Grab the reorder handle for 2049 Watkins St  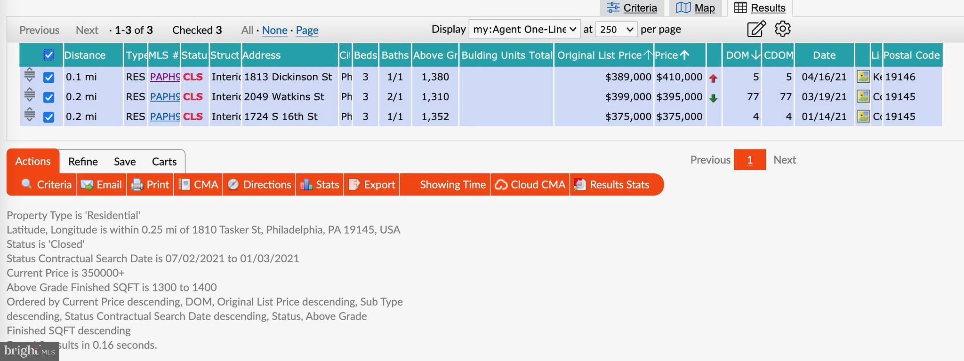pos(29,94)
